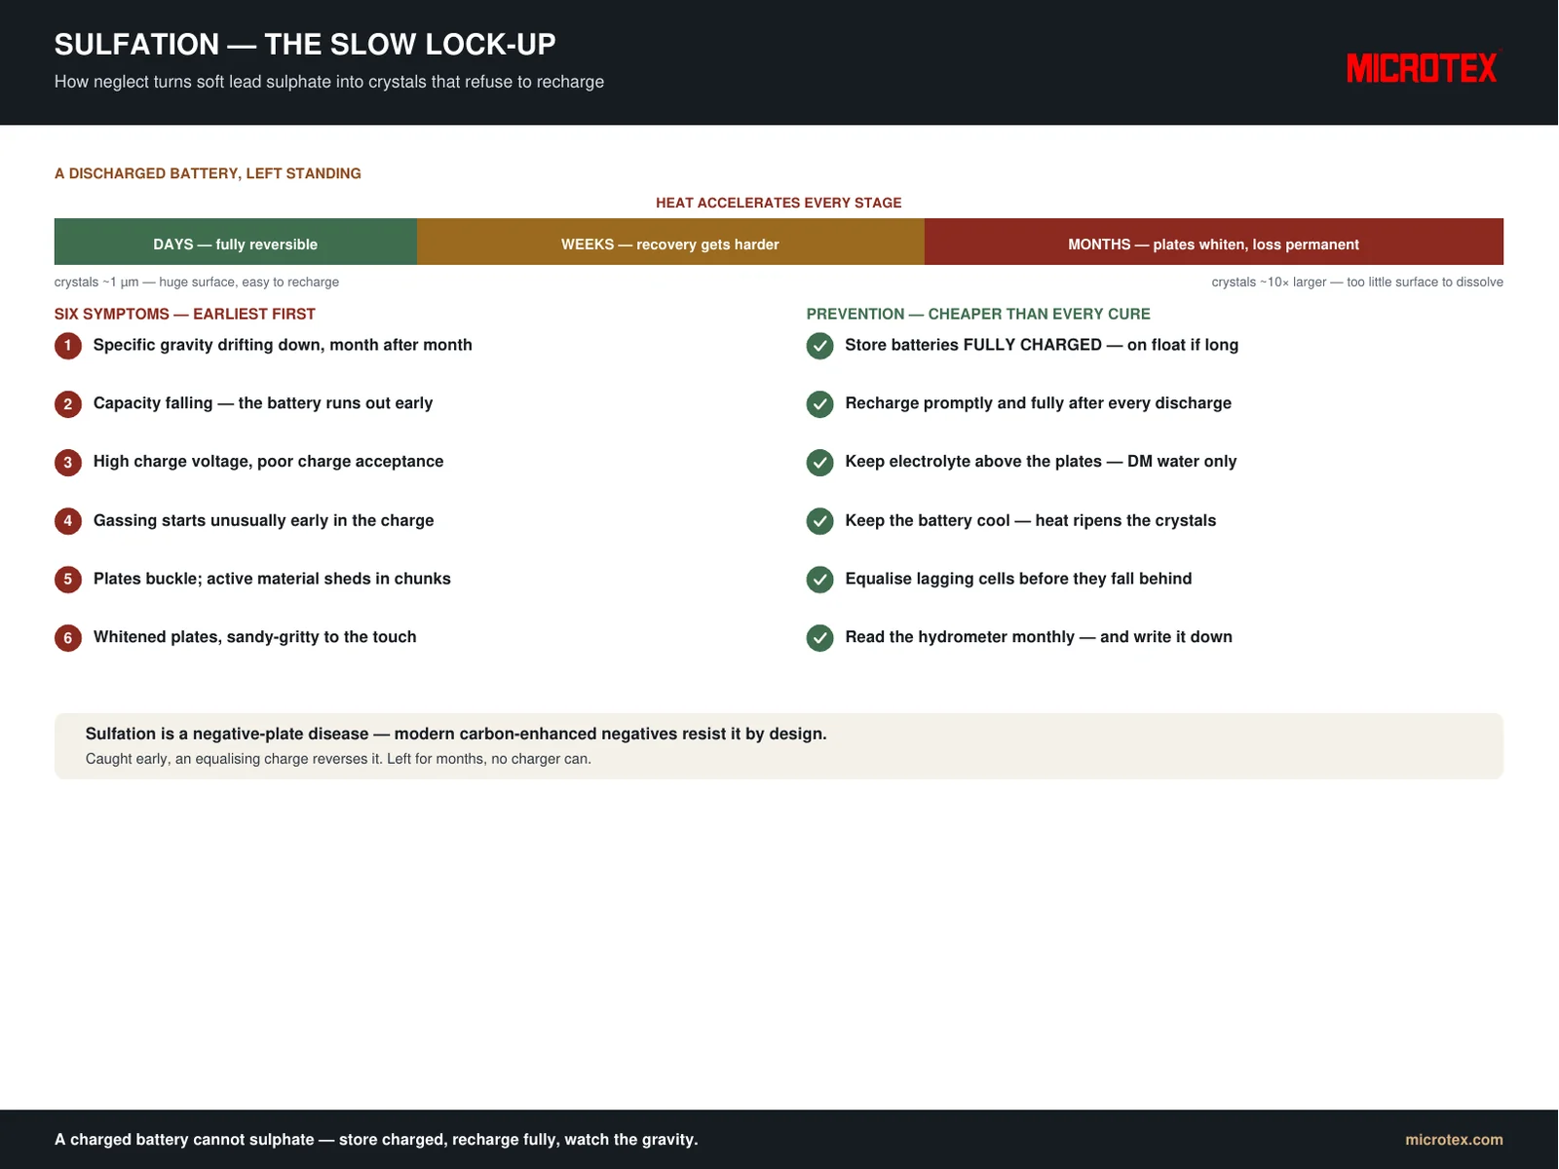Click checkmark beside Read the hydrometer monthly
Viewport: 1559px width, 1169px height.
click(x=820, y=638)
